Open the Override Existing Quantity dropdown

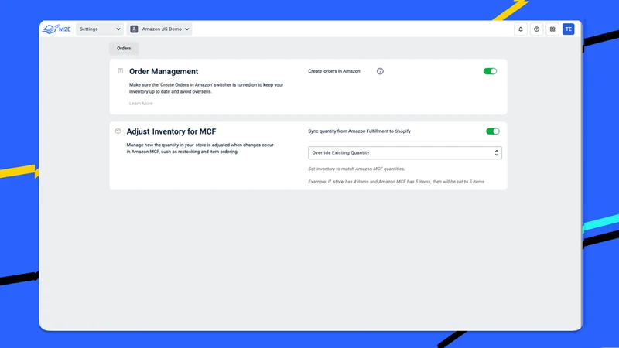[x=405, y=152]
